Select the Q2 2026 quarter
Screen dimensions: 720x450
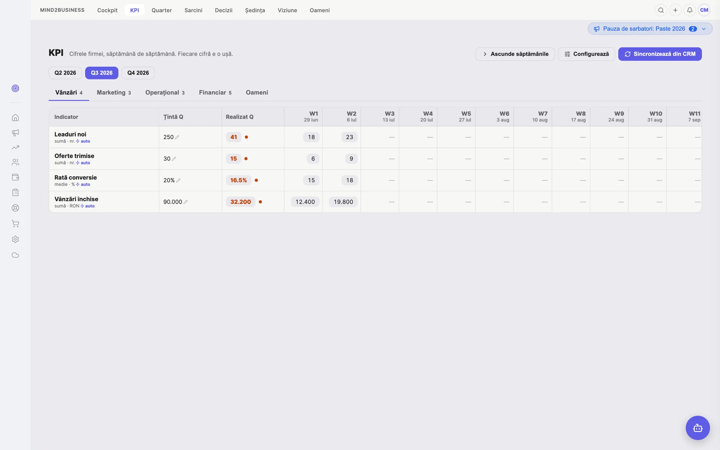65,73
